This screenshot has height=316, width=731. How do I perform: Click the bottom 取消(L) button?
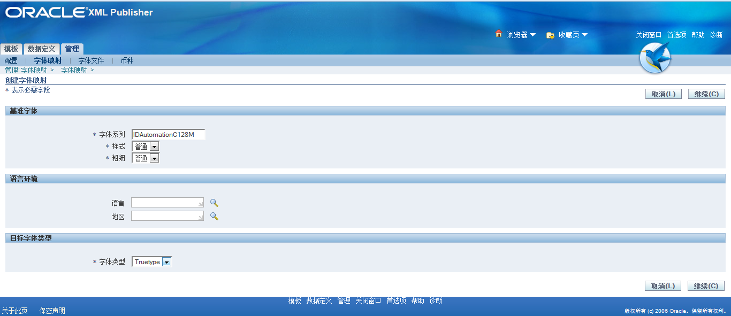point(663,286)
